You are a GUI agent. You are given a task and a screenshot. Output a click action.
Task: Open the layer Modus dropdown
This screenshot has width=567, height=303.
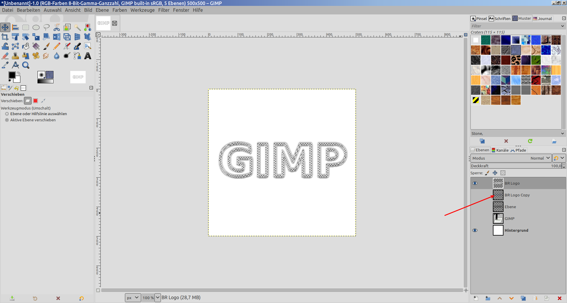(511, 158)
